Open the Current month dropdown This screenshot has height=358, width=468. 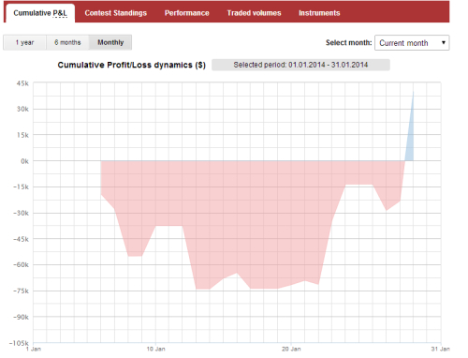(412, 43)
